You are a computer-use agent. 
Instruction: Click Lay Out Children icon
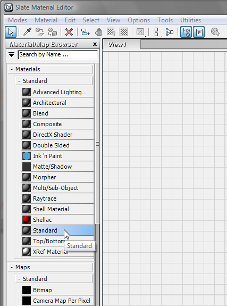tap(169, 32)
